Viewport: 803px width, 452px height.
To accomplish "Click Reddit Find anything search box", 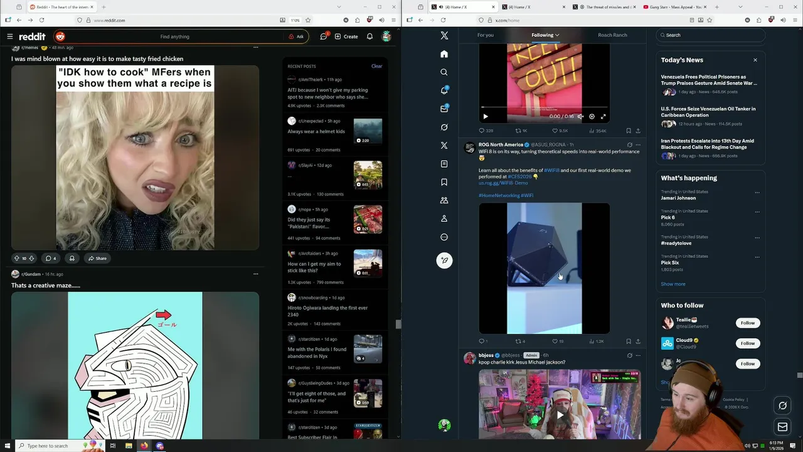I will pos(174,36).
